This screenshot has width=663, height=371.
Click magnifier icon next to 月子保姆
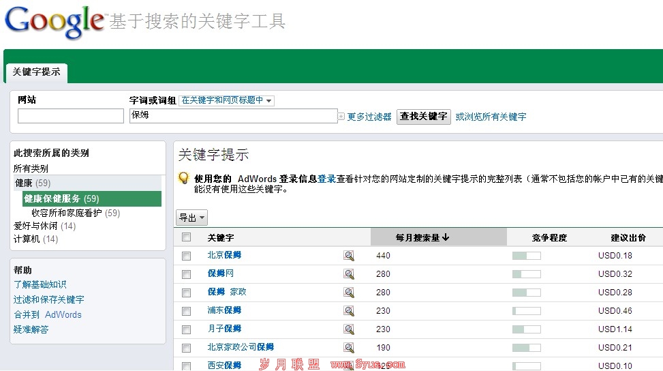point(349,329)
